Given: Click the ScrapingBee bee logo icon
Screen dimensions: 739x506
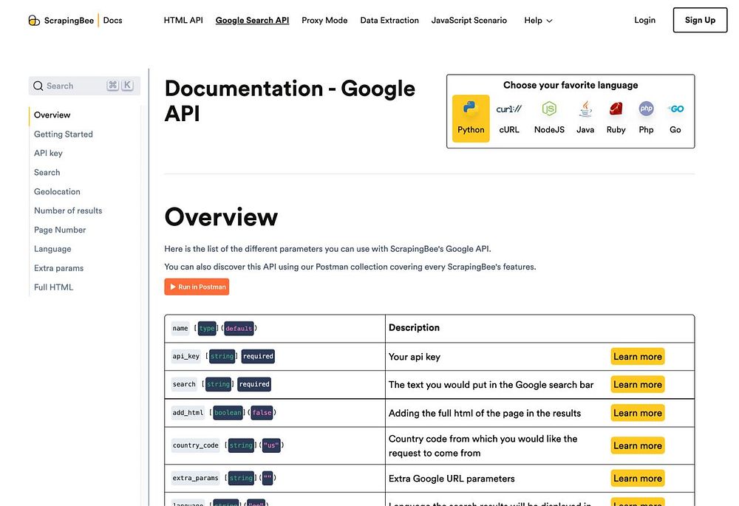Looking at the screenshot, I should [34, 20].
